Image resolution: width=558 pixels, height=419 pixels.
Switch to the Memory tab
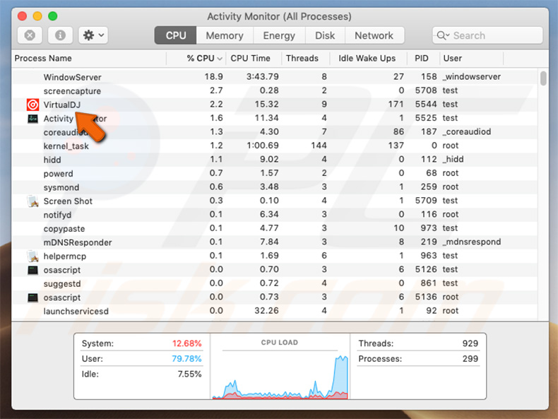click(x=225, y=35)
